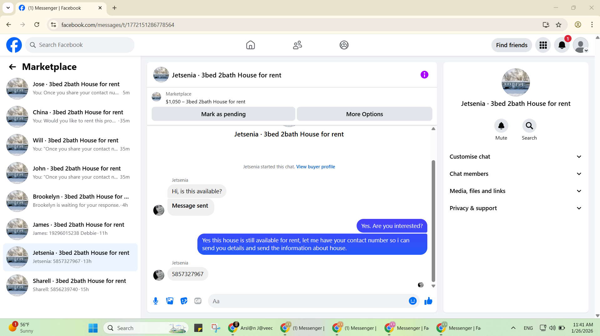This screenshot has width=600, height=336.
Task: Open Jose conversation in list
Action: [70, 89]
